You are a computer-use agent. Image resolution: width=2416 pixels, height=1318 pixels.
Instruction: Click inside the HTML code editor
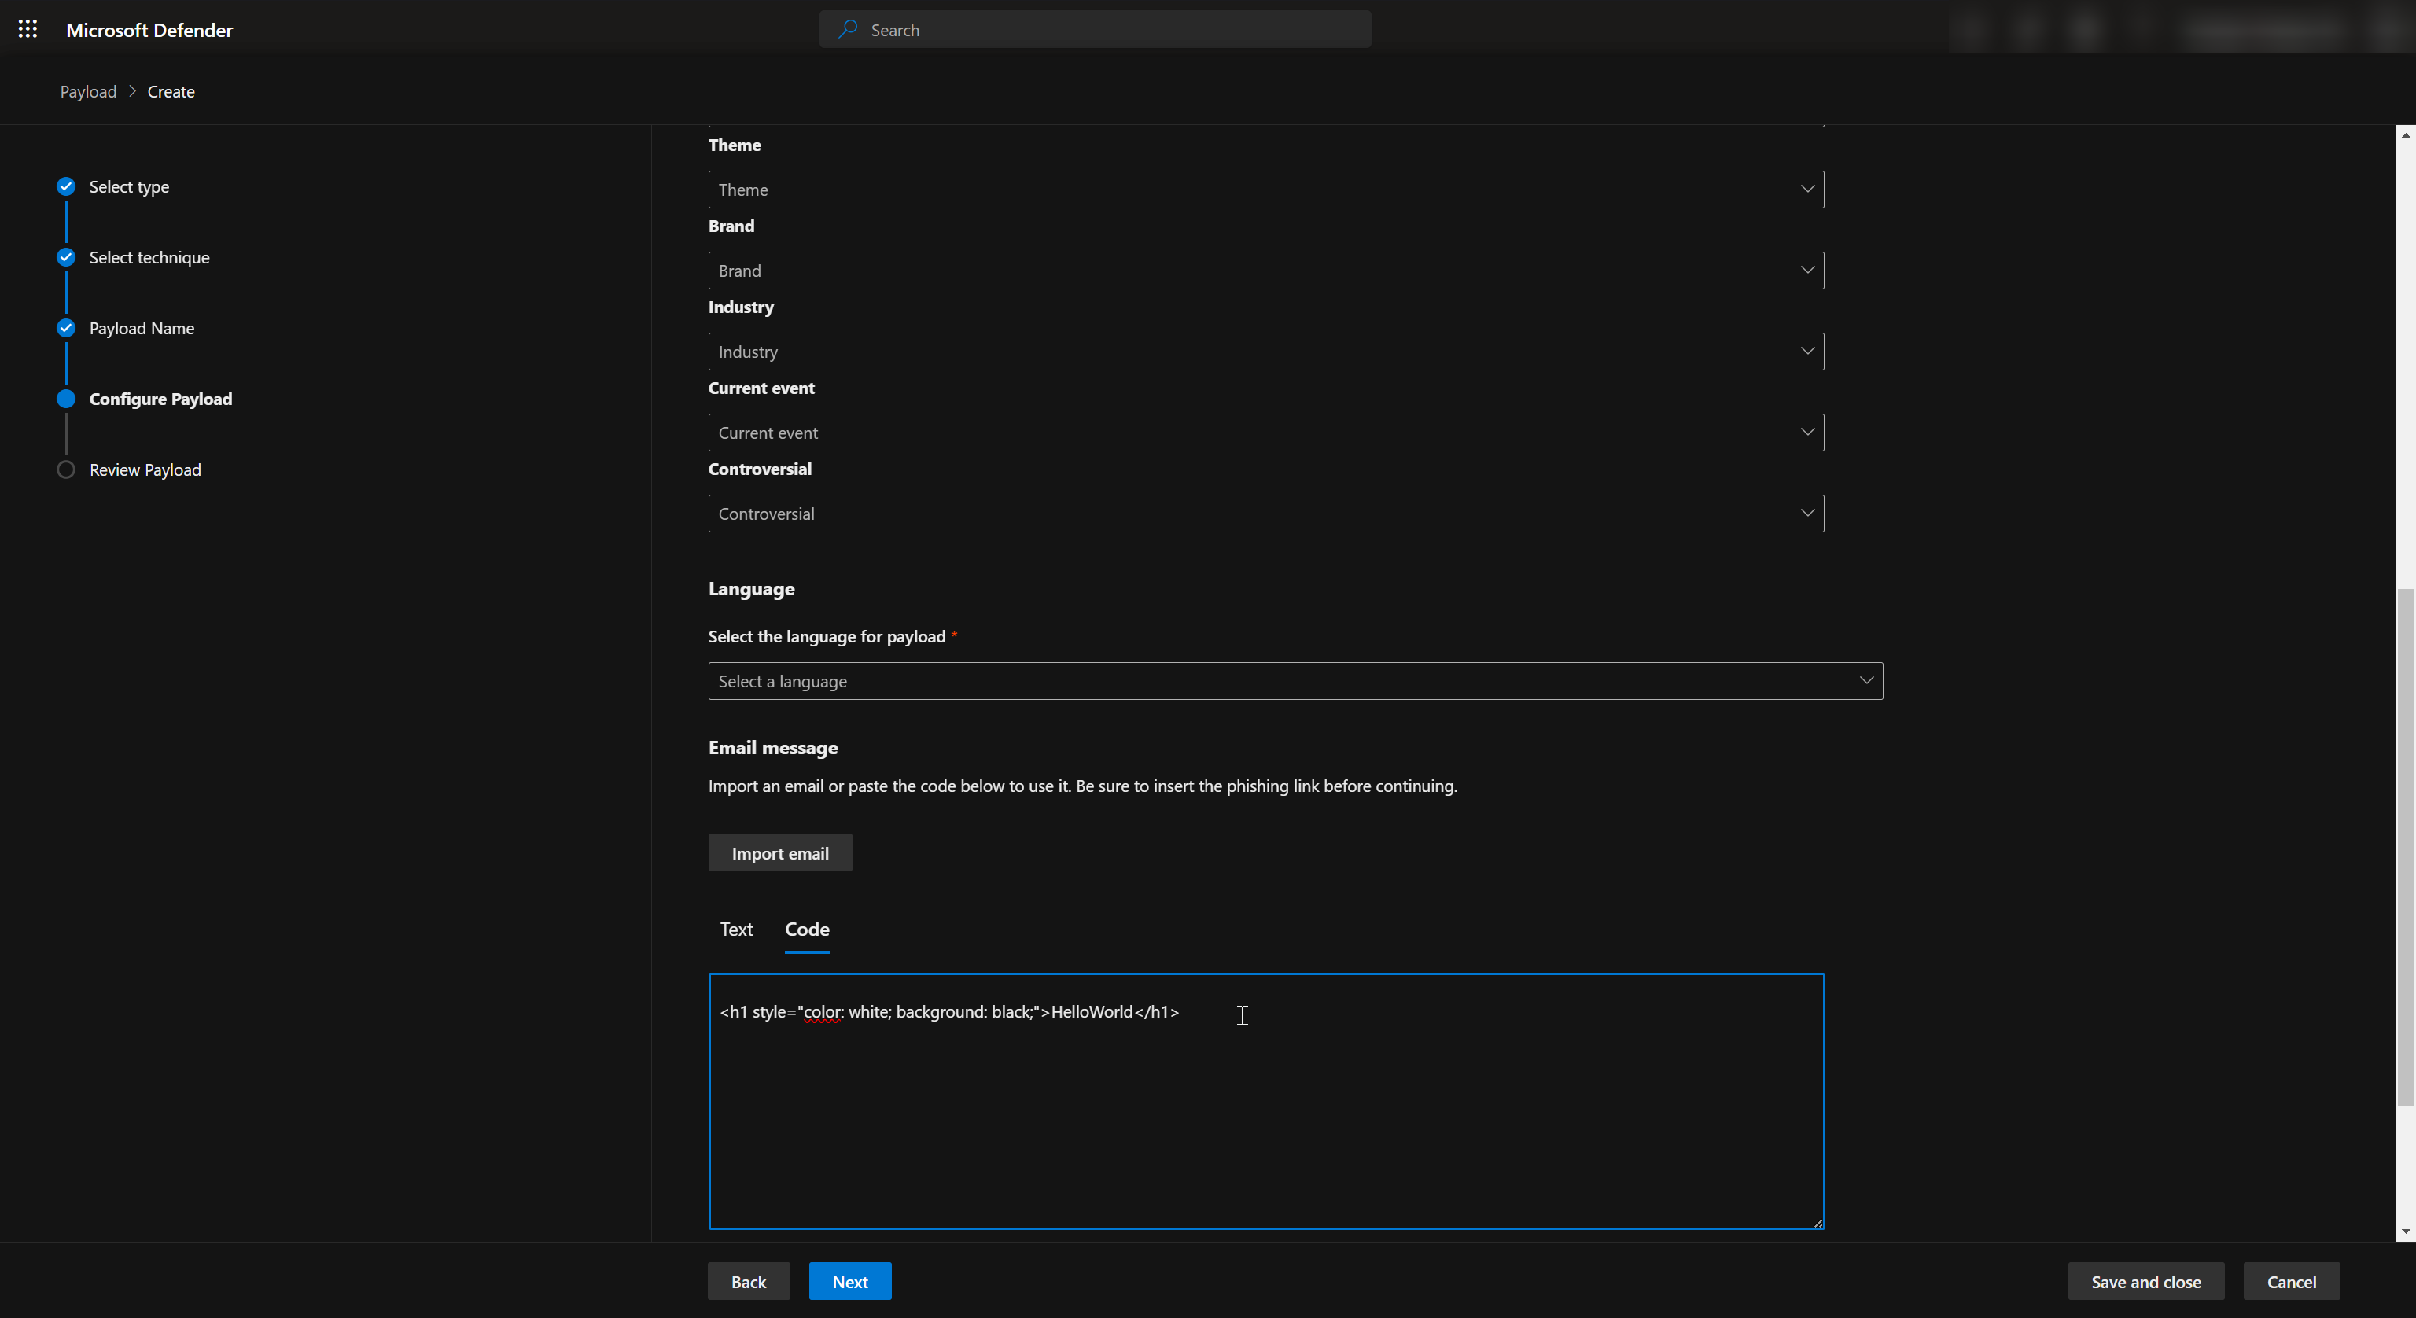click(1265, 1117)
